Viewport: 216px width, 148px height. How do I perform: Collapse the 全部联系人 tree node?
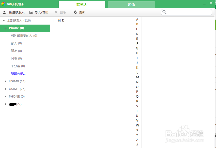pyautogui.click(x=4, y=21)
